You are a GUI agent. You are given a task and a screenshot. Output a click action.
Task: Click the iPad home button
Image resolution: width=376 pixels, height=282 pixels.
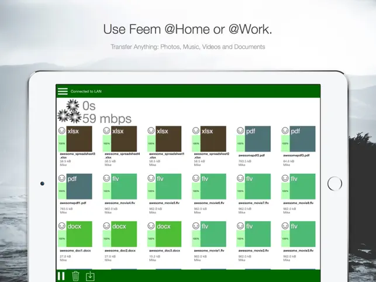[334, 184]
